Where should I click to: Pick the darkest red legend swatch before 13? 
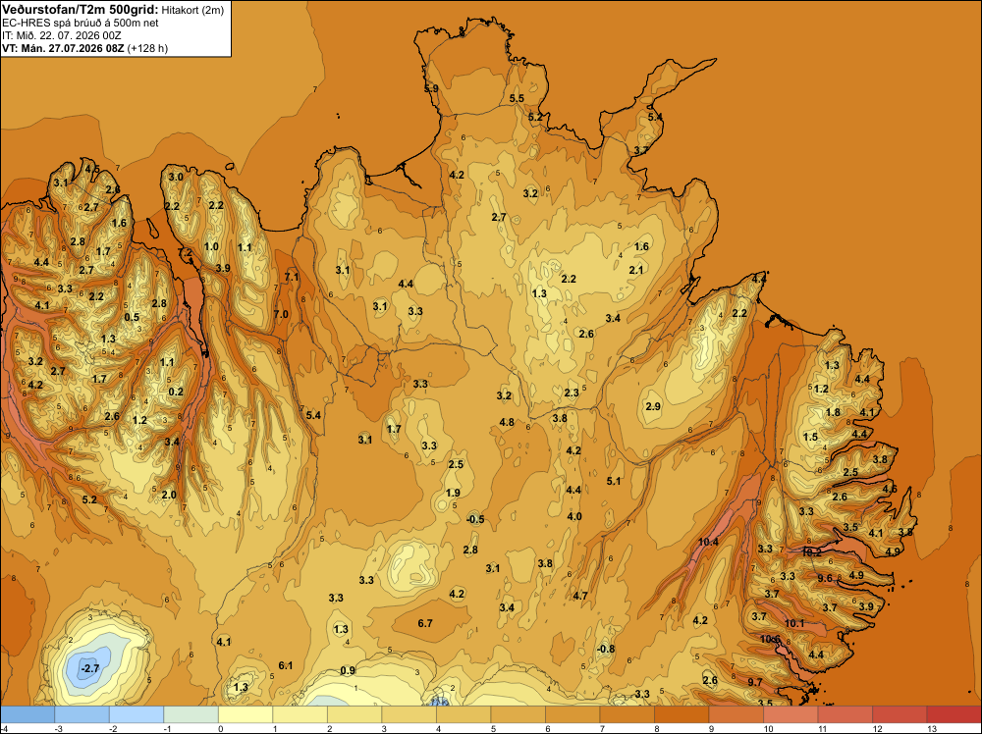click(x=900, y=714)
